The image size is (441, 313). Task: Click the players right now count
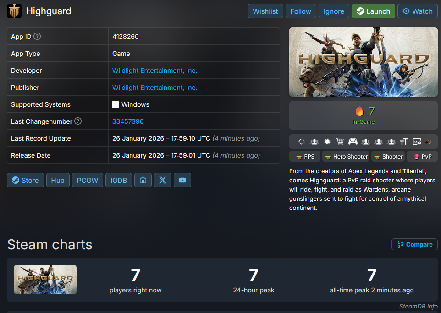[x=135, y=275]
